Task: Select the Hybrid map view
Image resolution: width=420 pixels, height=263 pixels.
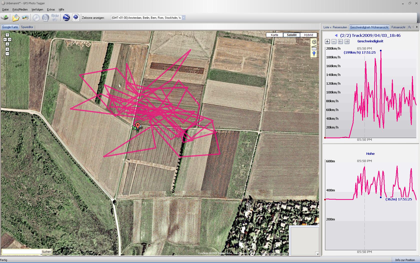Action: pos(308,35)
